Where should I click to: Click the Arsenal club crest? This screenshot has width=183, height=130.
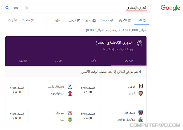tap(141, 94)
